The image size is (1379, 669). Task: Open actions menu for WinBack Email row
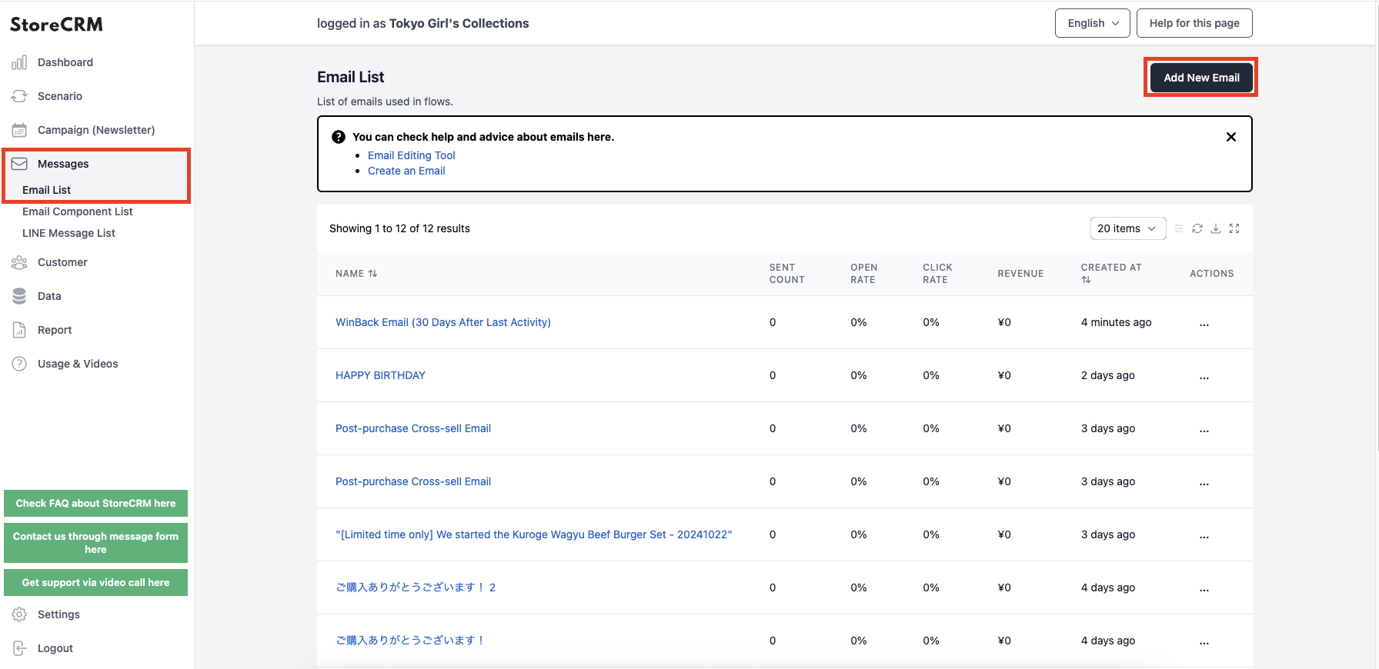point(1204,323)
